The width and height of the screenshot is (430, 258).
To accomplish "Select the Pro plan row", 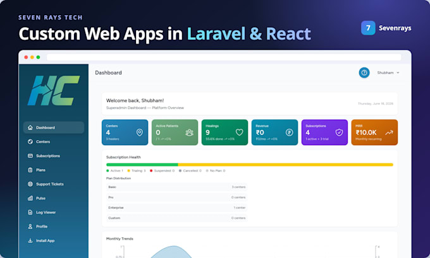I will tap(177, 197).
